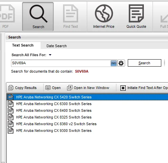This screenshot has height=163, width=168.
Task: Open Internet Price globe tool
Action: (104, 16)
